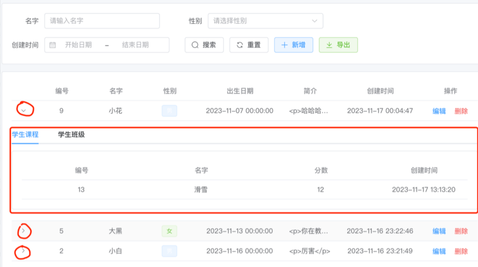Click the 请输入名字 input box
Viewport: 478px width, 267px height.
[x=101, y=21]
